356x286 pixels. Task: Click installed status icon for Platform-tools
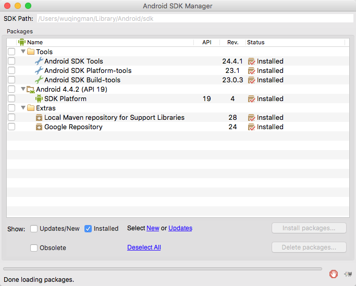pos(251,71)
